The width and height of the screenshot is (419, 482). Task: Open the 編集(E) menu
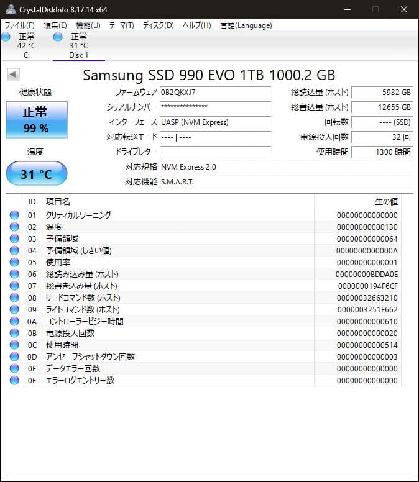55,25
